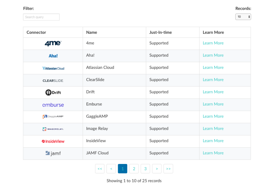The image size is (276, 191).
Task: Go to next page with > button
Action: point(157,169)
